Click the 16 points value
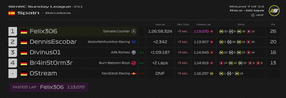The height and width of the screenshot is (98, 286). 273,53
